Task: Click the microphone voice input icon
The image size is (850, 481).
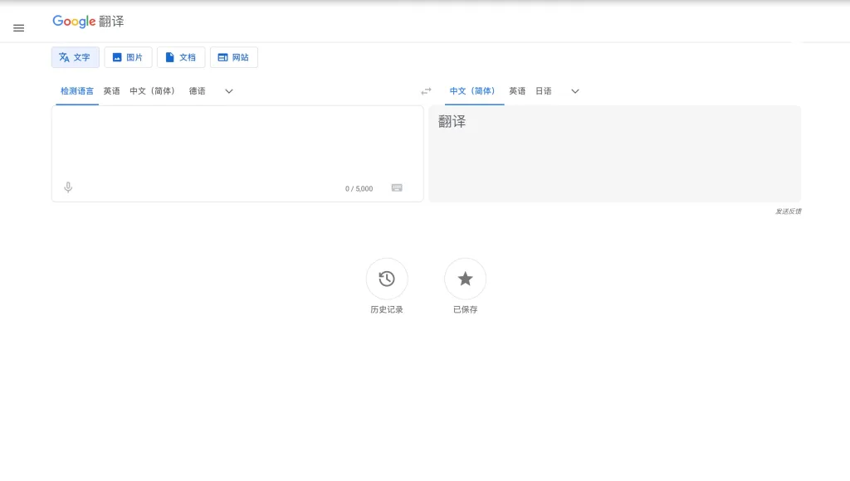Action: pos(68,187)
